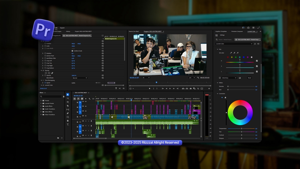Switch to the Premiere Composer tab

237,31
